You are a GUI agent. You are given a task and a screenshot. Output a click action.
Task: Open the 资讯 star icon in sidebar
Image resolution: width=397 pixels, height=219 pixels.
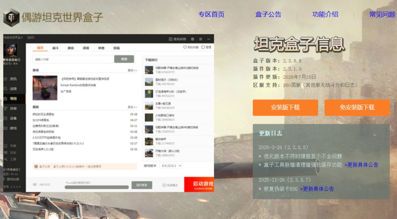5,79
